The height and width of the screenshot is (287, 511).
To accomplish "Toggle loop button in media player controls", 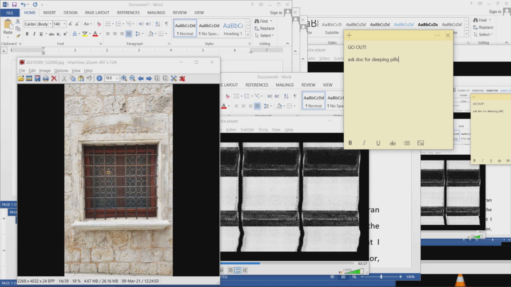I will pyautogui.click(x=238, y=270).
